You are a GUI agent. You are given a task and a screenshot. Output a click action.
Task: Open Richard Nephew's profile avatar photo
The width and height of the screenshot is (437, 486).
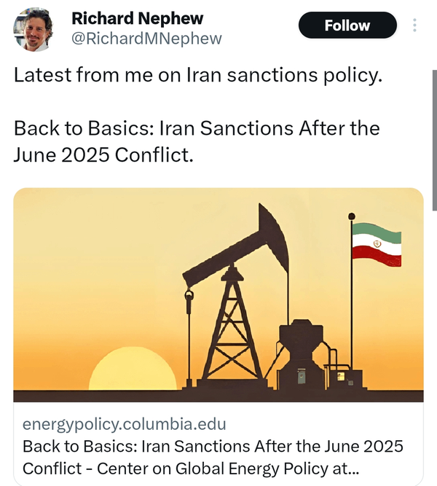click(33, 29)
